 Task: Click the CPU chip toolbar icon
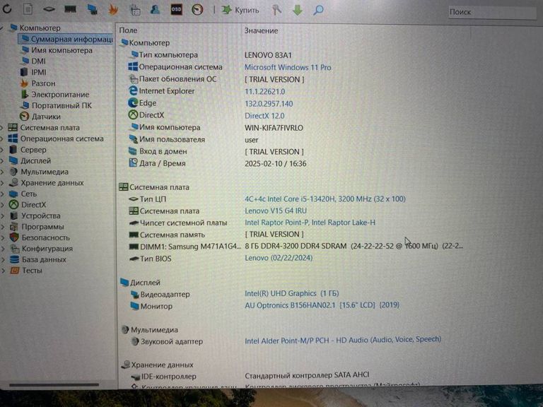[49, 9]
